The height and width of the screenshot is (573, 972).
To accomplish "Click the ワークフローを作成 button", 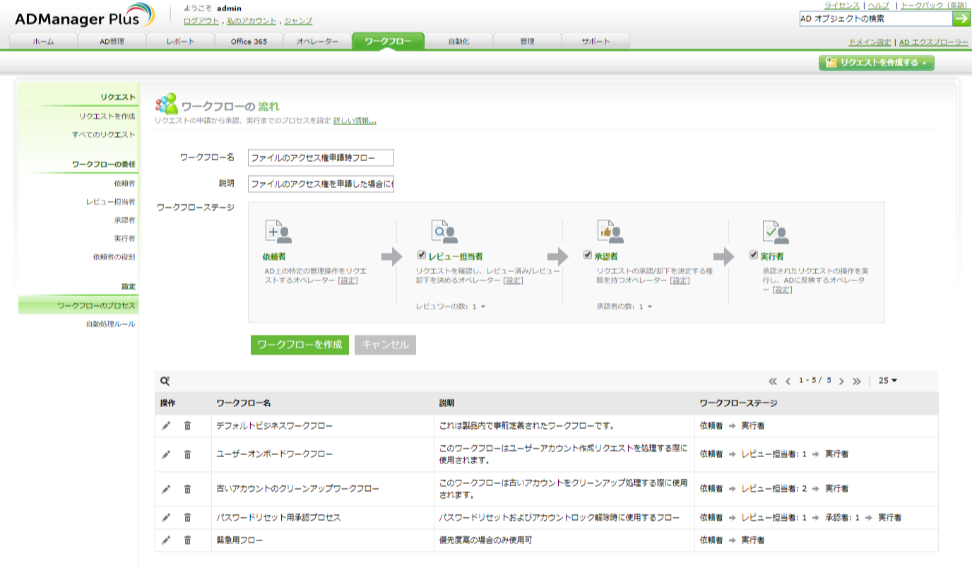I will 300,345.
